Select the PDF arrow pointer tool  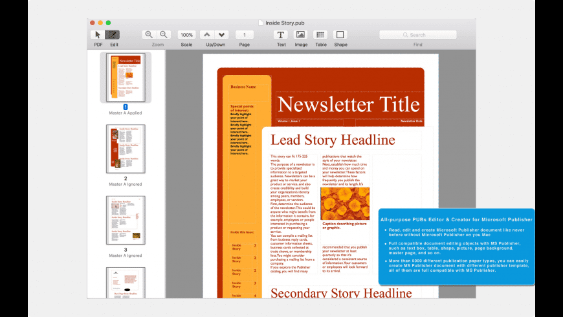point(96,34)
